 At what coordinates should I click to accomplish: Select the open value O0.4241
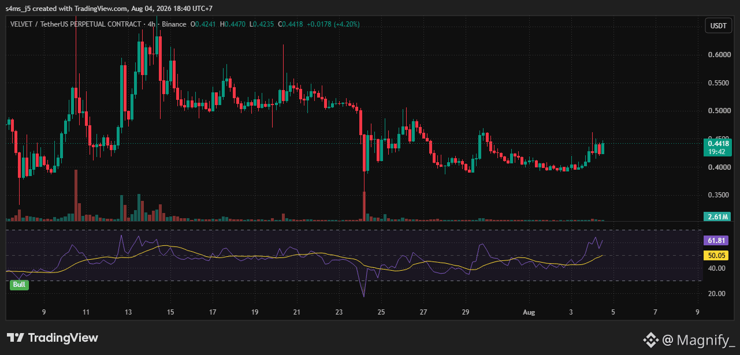[x=204, y=24]
